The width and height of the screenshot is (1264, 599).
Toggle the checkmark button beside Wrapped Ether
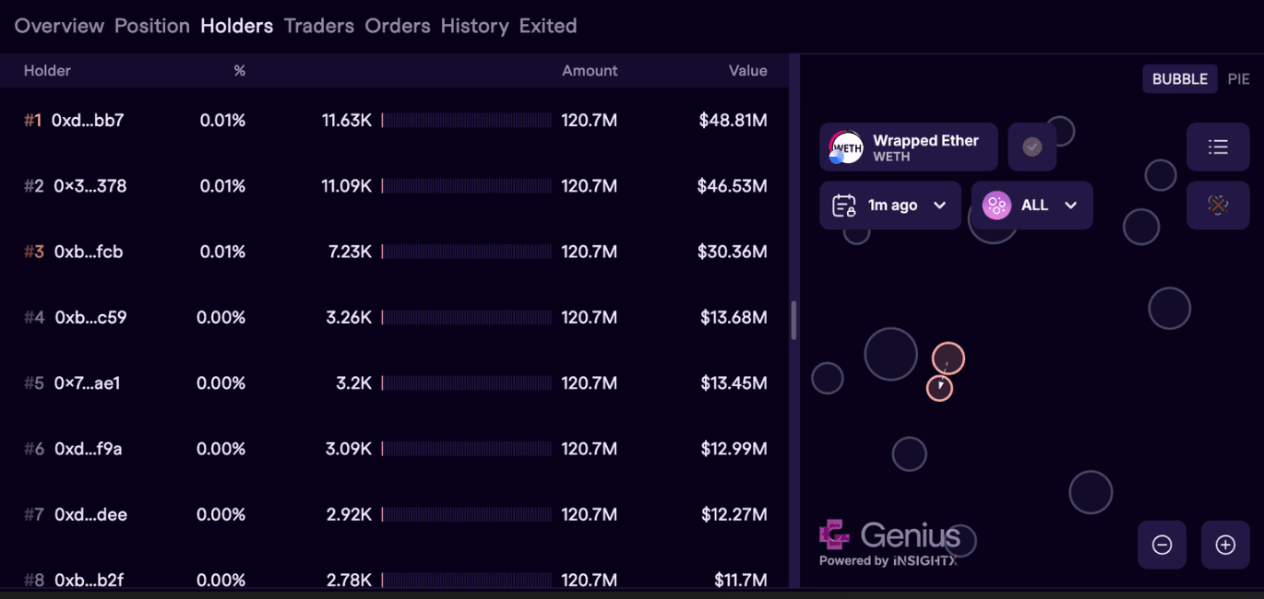[1032, 147]
